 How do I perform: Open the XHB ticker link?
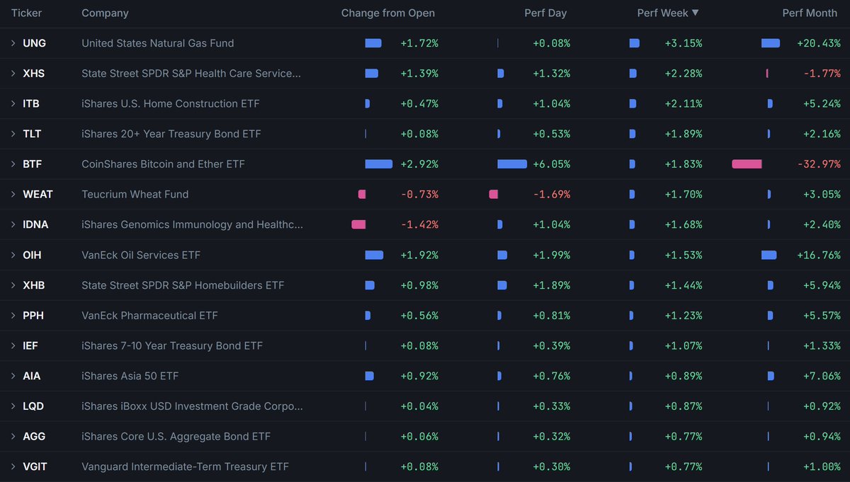click(x=33, y=285)
